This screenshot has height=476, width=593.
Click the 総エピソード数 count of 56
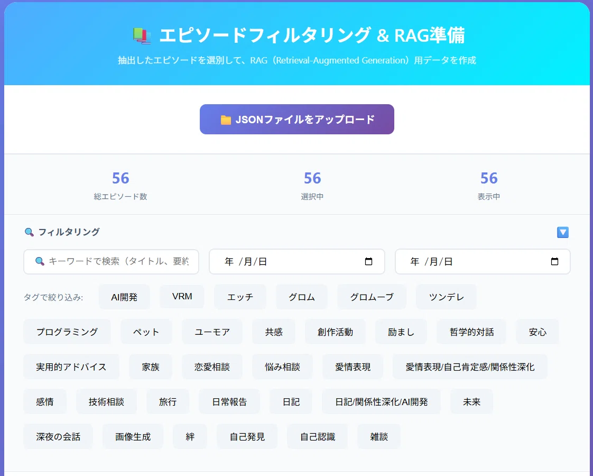(x=121, y=178)
